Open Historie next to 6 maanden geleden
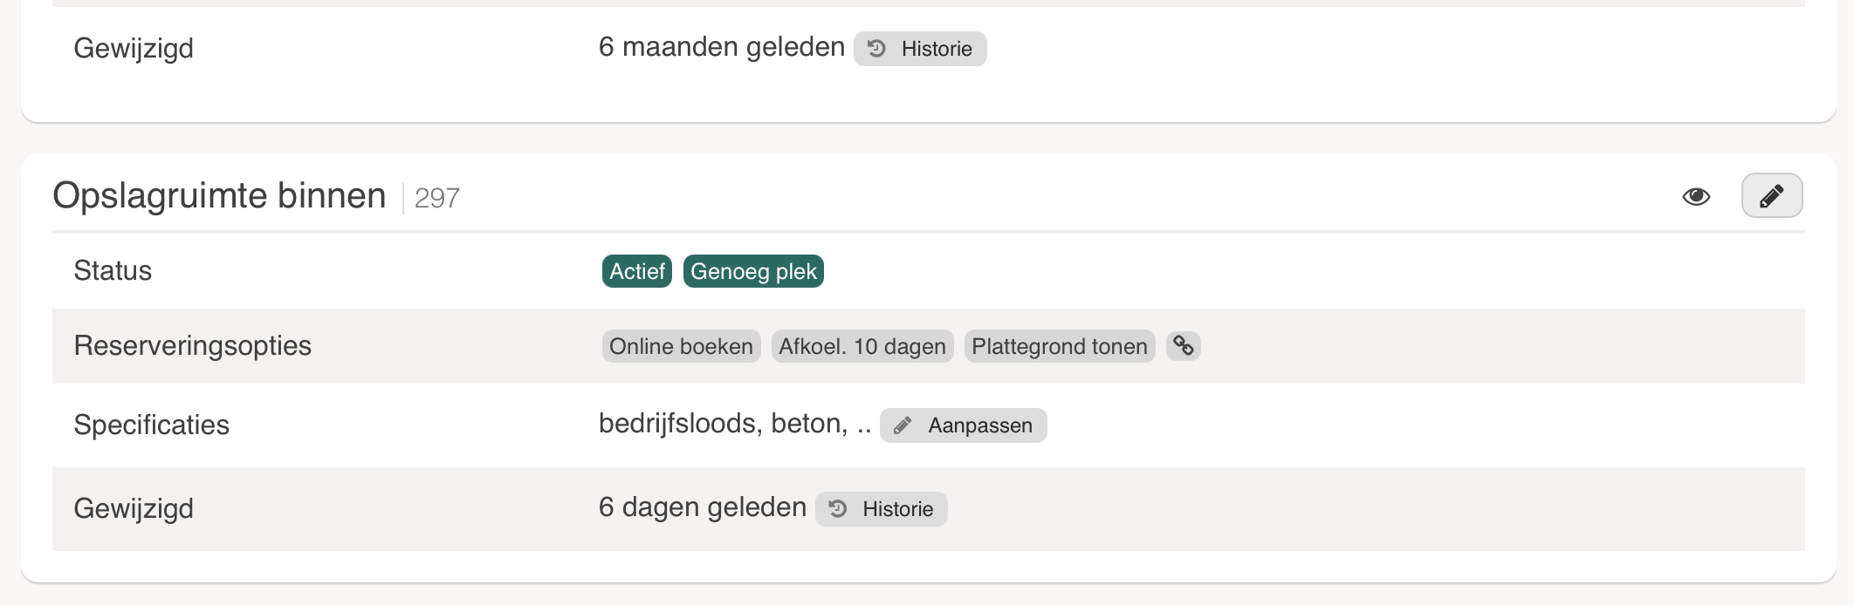Image resolution: width=1854 pixels, height=605 pixels. coord(920,49)
